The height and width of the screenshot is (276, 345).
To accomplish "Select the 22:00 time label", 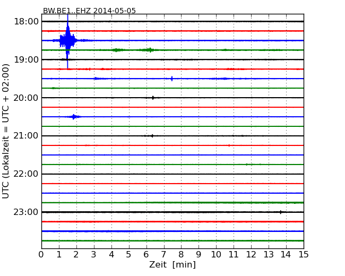I will (26, 174).
